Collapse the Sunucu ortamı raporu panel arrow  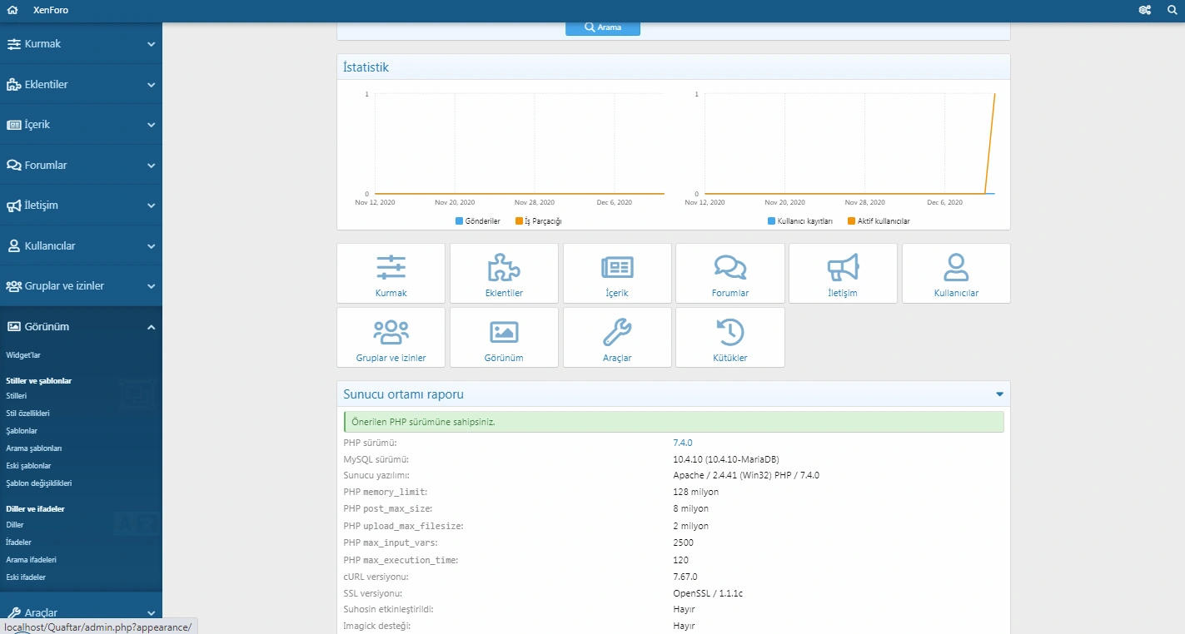tap(999, 394)
